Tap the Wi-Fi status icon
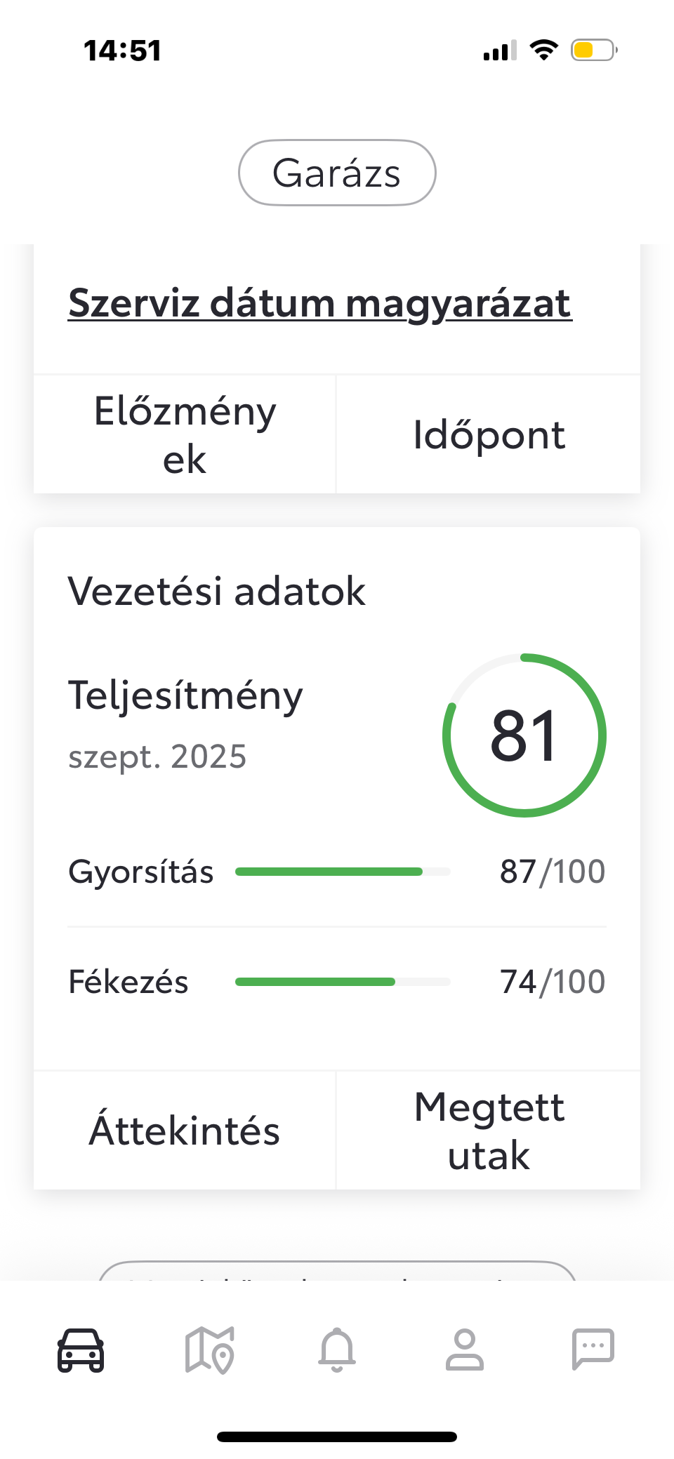This screenshot has width=674, height=1459. [543, 50]
